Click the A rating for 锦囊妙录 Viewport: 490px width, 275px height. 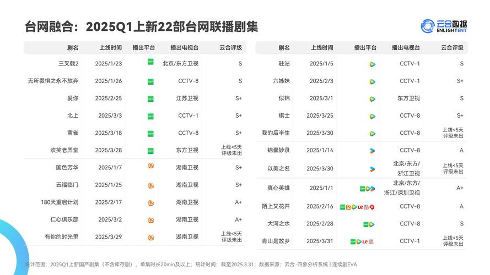461,150
